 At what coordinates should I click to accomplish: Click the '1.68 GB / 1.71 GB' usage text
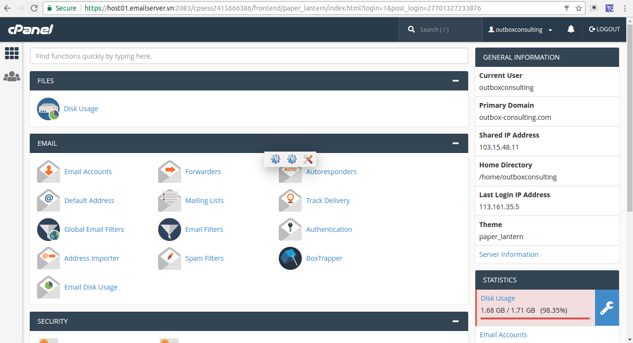(508, 310)
